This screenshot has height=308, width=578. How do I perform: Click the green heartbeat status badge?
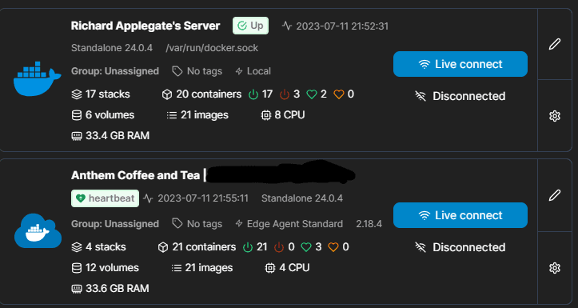pyautogui.click(x=105, y=198)
